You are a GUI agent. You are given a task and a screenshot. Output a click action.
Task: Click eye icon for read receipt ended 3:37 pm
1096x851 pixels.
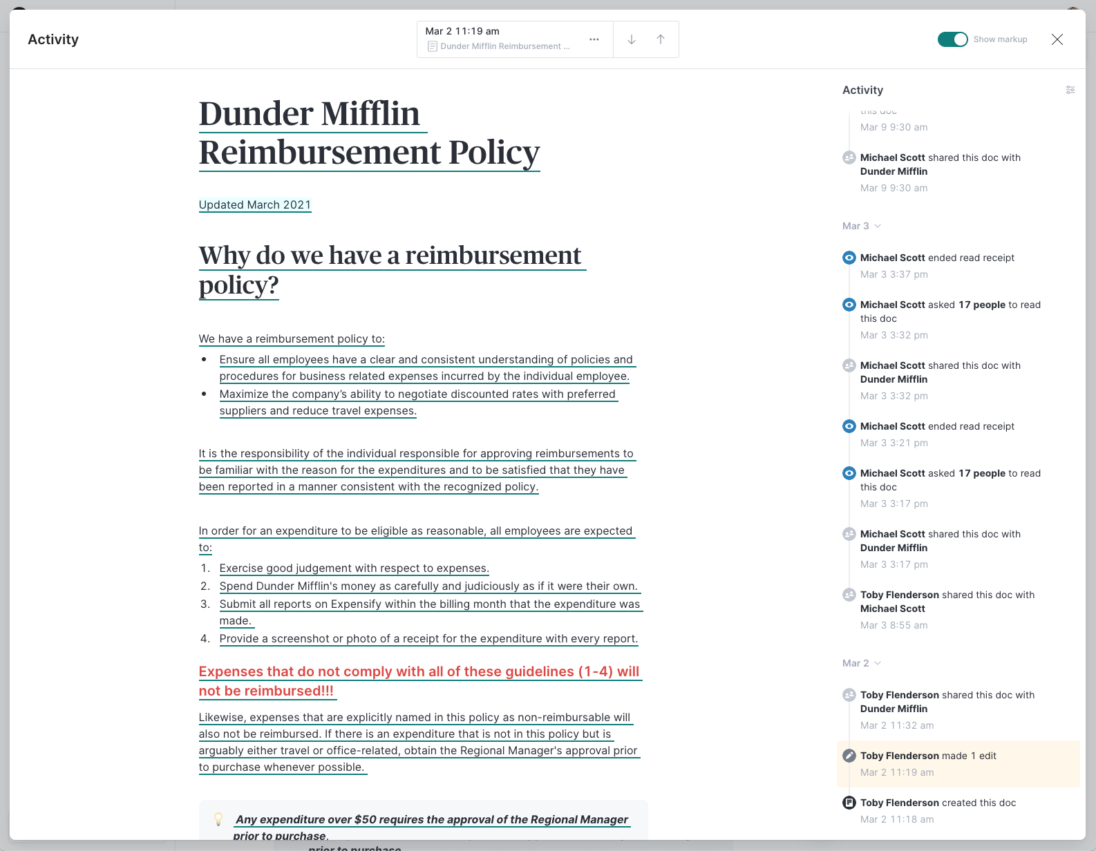point(849,258)
